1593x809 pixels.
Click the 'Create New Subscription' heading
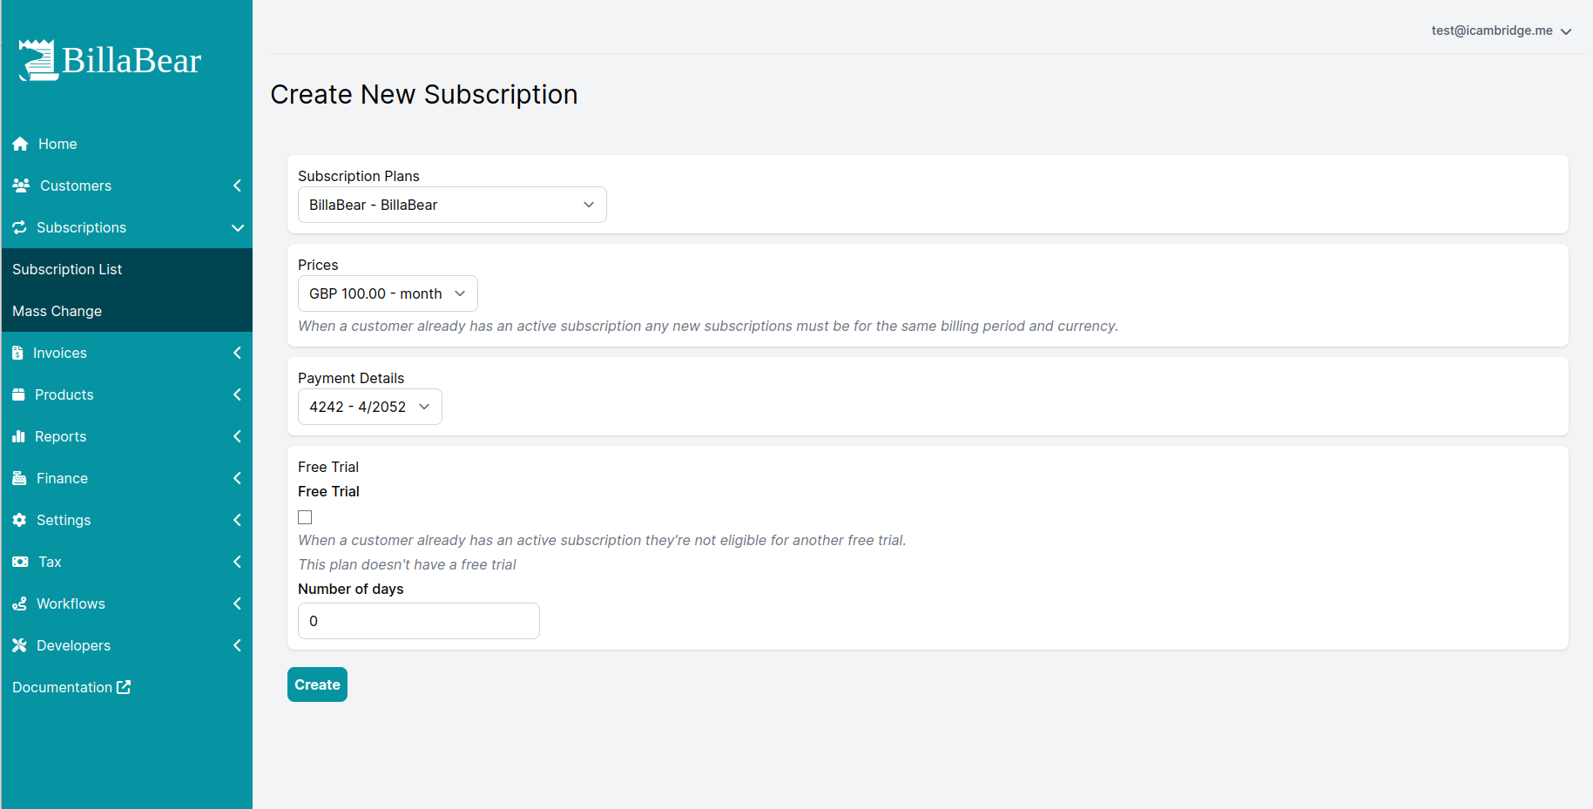point(424,94)
